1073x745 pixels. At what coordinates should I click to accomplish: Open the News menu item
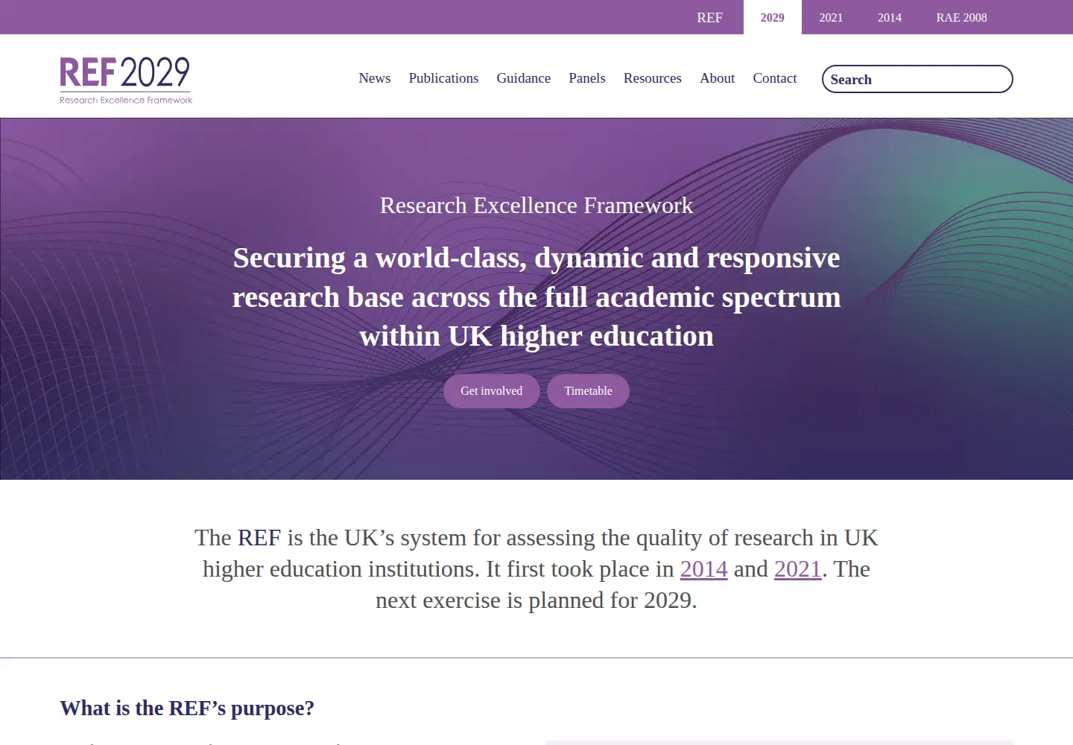[x=374, y=78]
